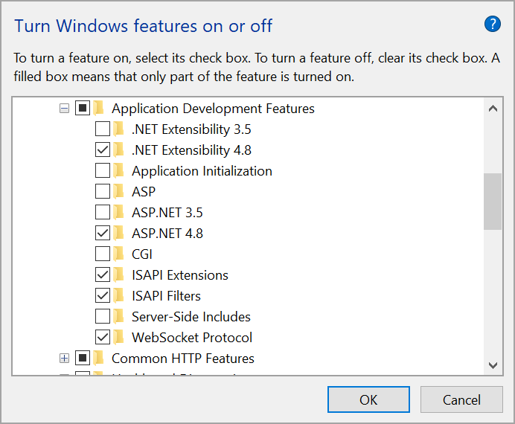Click the feature list scrollbar thumb
The width and height of the screenshot is (515, 424).
[x=493, y=202]
